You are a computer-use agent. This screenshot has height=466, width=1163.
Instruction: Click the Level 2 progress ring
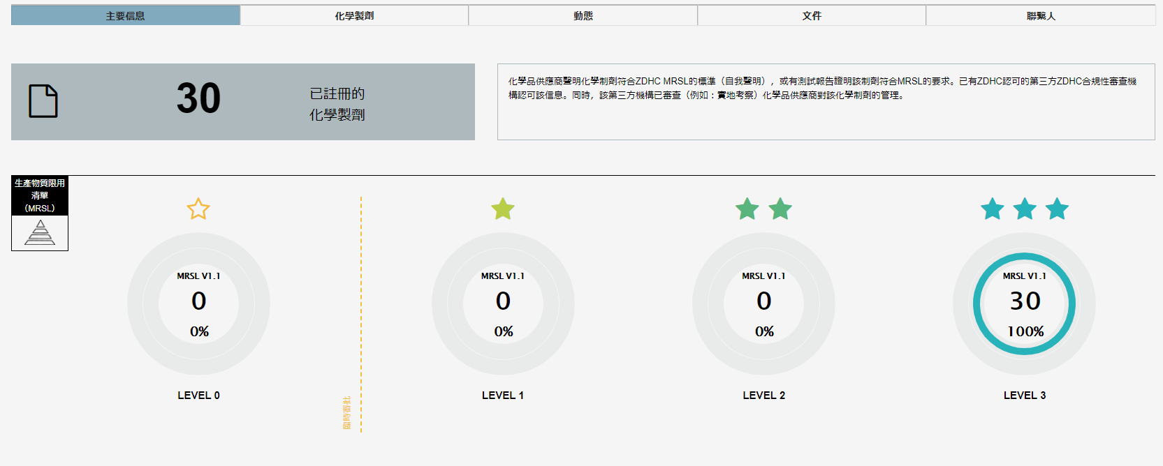click(x=763, y=303)
